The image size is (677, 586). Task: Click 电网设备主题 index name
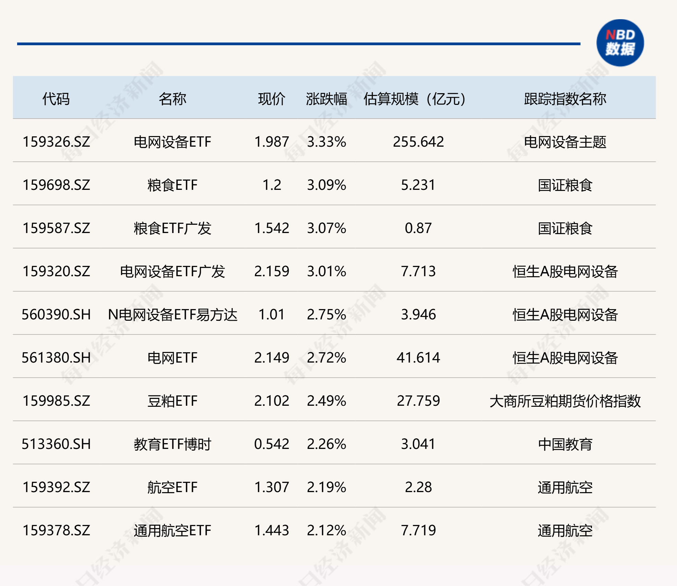pos(565,142)
